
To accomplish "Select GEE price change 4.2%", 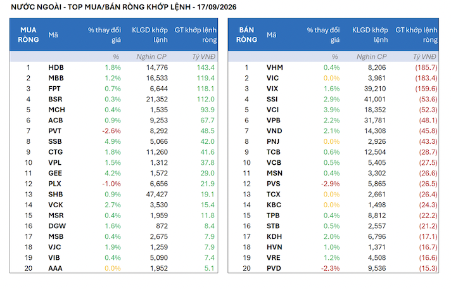I will click(x=113, y=173).
